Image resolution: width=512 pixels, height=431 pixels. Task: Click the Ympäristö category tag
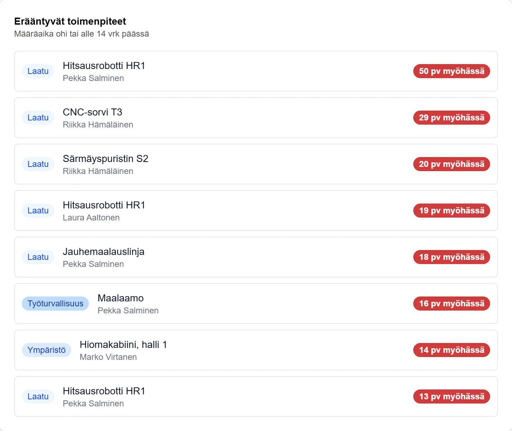pos(47,350)
